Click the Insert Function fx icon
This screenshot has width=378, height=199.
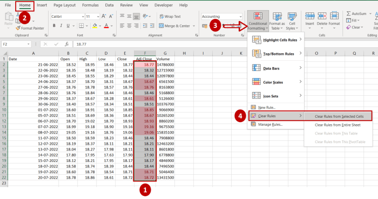67,44
